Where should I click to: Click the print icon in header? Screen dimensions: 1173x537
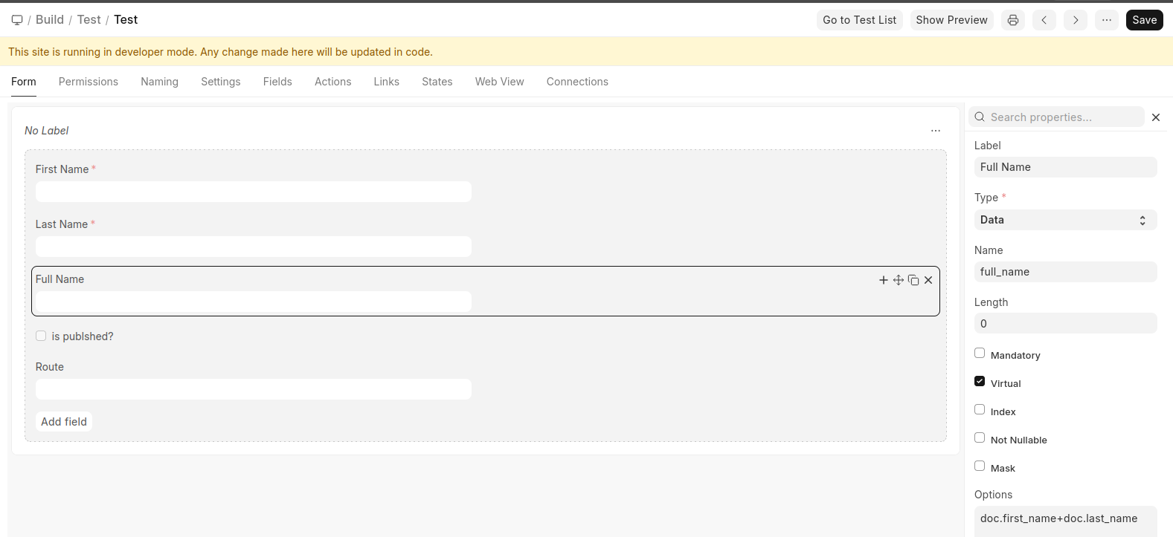pyautogui.click(x=1012, y=20)
